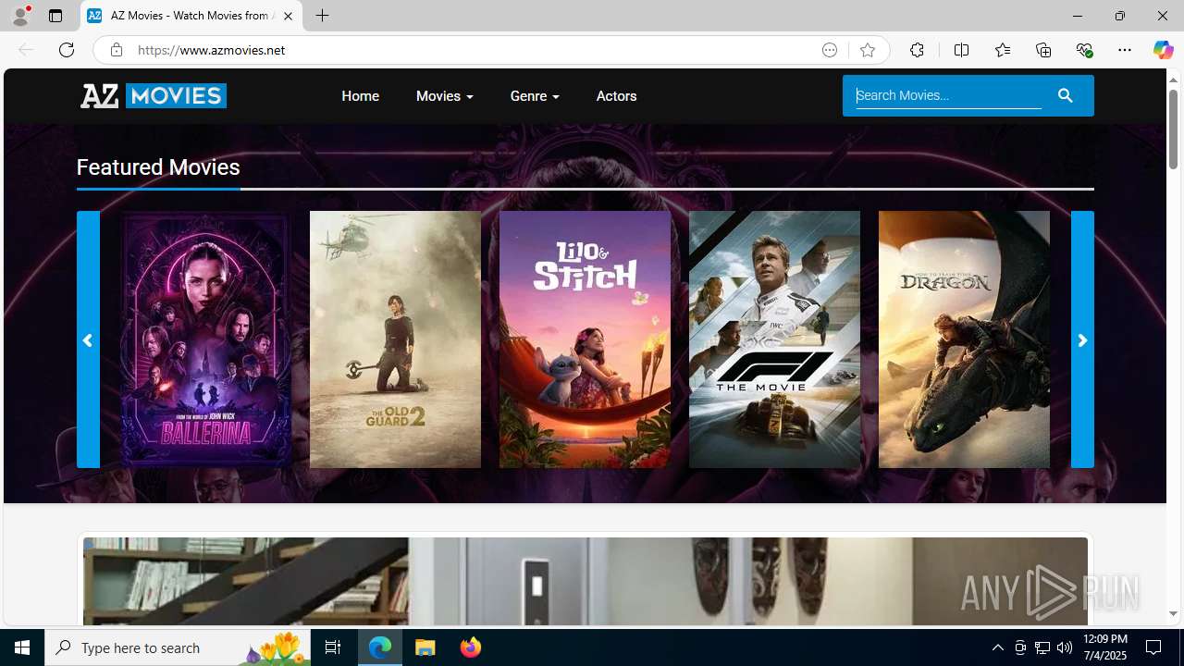Open the Windows Start menu
Image resolution: width=1184 pixels, height=666 pixels.
point(22,647)
